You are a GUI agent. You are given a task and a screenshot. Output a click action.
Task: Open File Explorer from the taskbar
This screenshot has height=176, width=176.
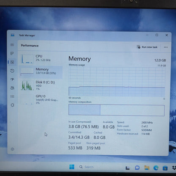click(147, 168)
